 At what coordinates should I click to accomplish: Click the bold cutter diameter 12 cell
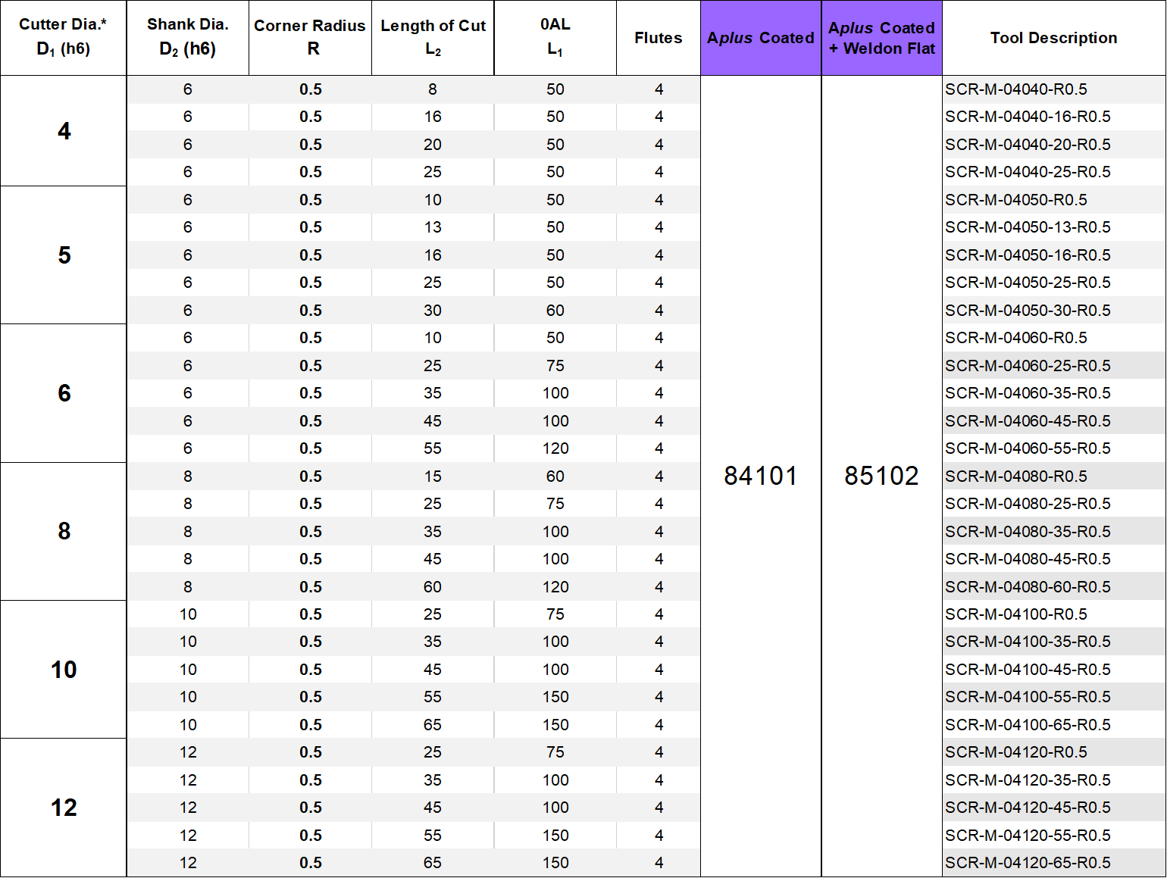(x=64, y=808)
